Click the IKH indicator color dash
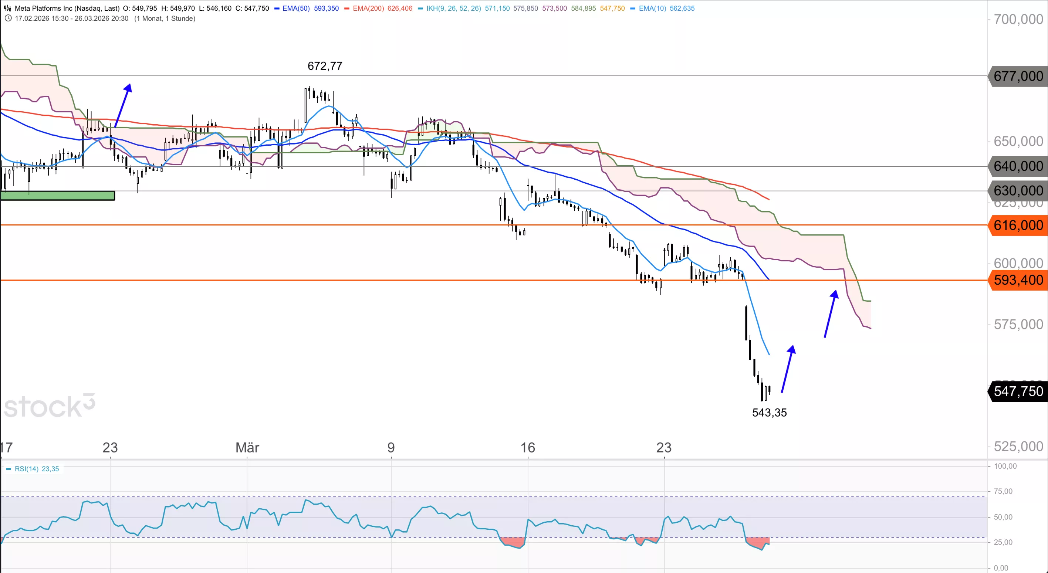The height and width of the screenshot is (573, 1048). tap(420, 8)
